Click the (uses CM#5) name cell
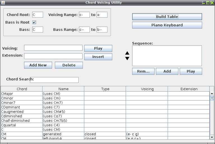Screen dimensions: 215x144 (63, 112)
